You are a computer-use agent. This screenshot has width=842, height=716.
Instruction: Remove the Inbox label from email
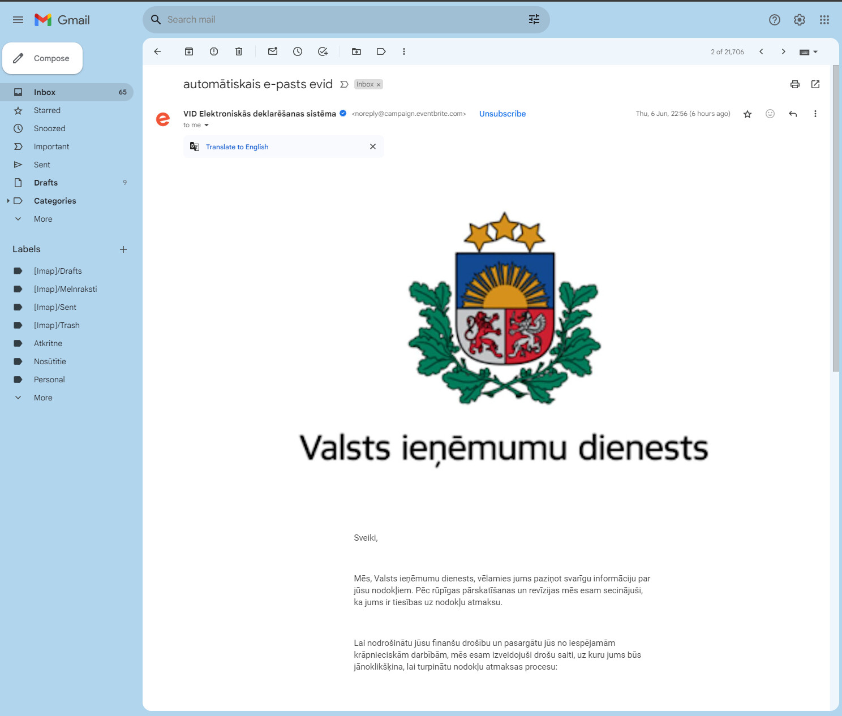click(x=379, y=85)
